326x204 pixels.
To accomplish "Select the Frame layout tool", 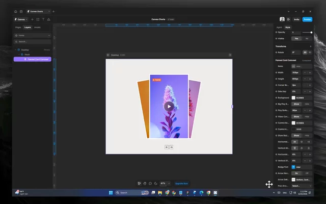I will pos(38,19).
